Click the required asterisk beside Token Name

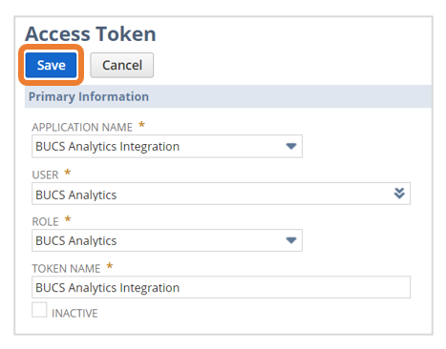[109, 266]
